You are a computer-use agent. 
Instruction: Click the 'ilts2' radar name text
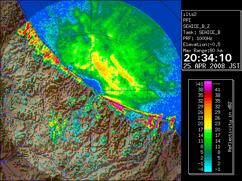coord(190,14)
